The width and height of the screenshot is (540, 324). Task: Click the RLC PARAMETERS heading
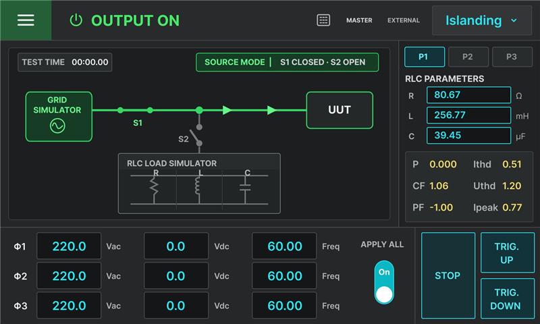[x=444, y=79]
